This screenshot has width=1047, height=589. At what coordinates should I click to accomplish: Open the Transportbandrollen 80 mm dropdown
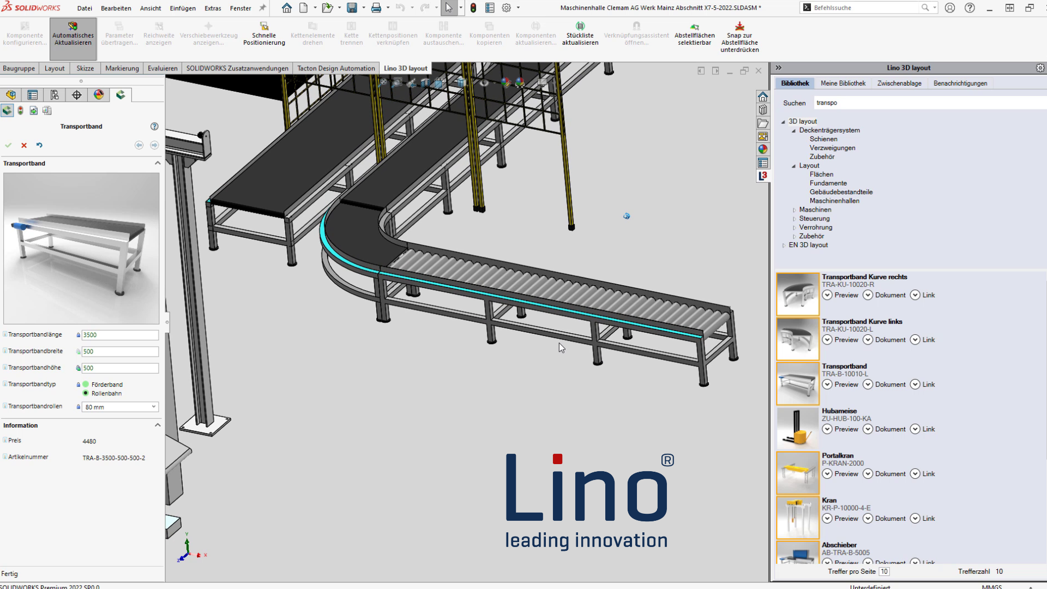(153, 407)
